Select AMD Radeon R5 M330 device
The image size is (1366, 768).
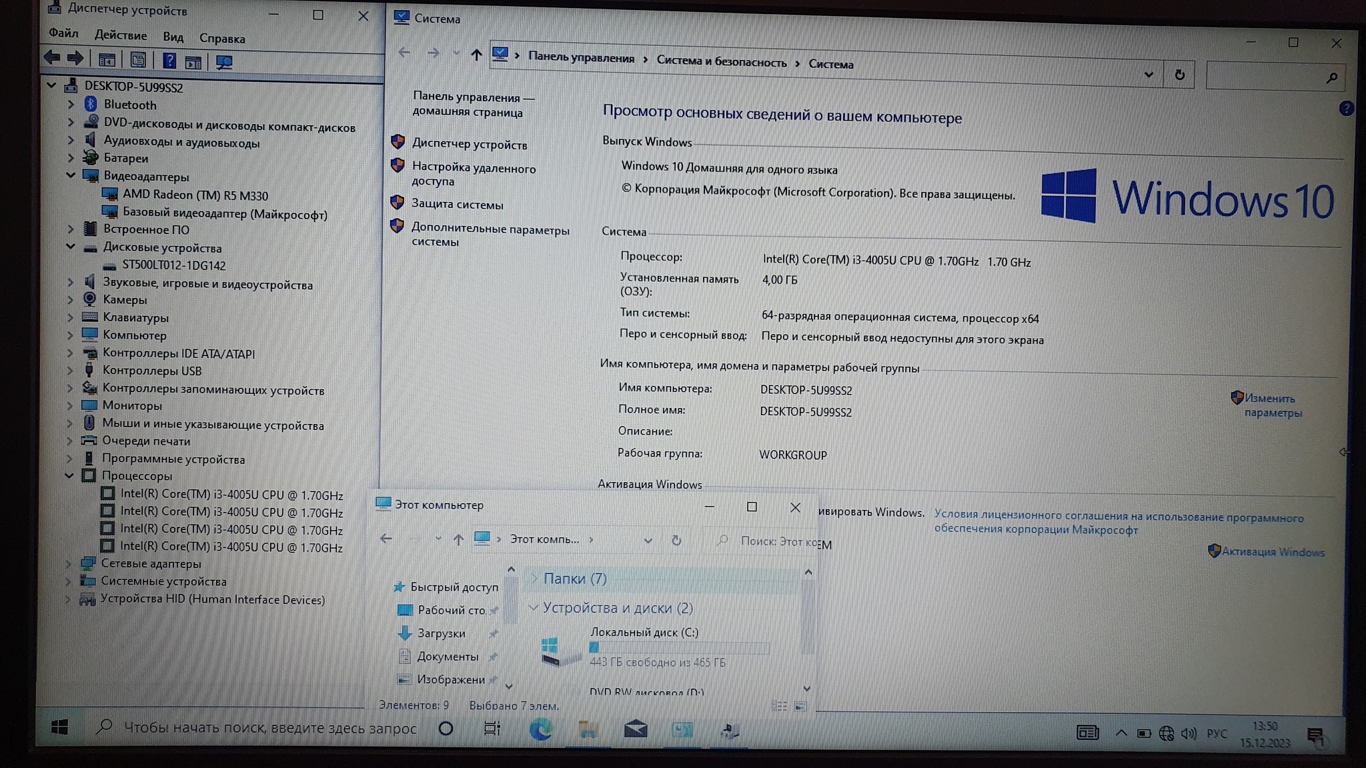tap(195, 195)
